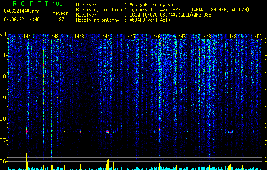Viewport: 267px width, 170px height.
Task: Click the tallest yellow intensity peak near 1441
Action: point(27,161)
